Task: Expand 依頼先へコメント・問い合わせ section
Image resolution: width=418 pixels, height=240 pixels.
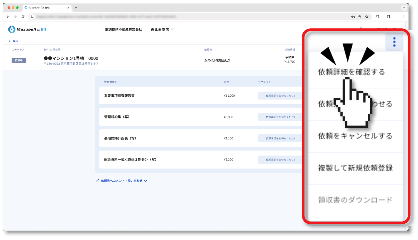Action: pos(121,181)
